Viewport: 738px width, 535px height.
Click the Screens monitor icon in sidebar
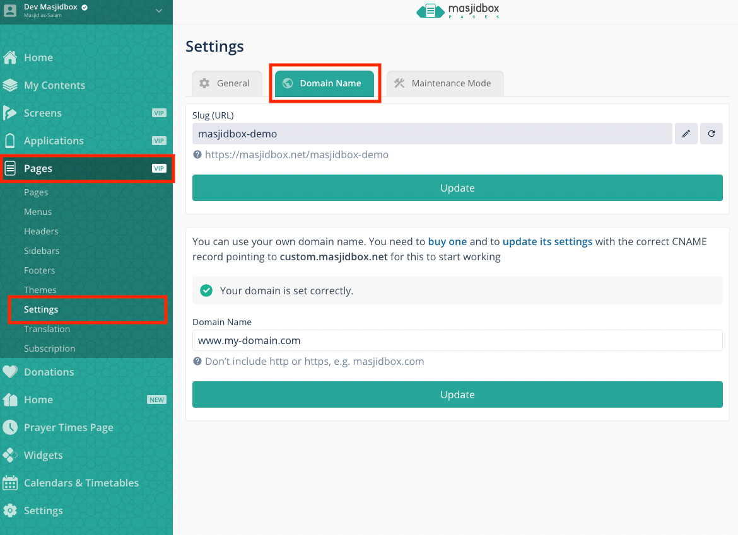coord(10,113)
